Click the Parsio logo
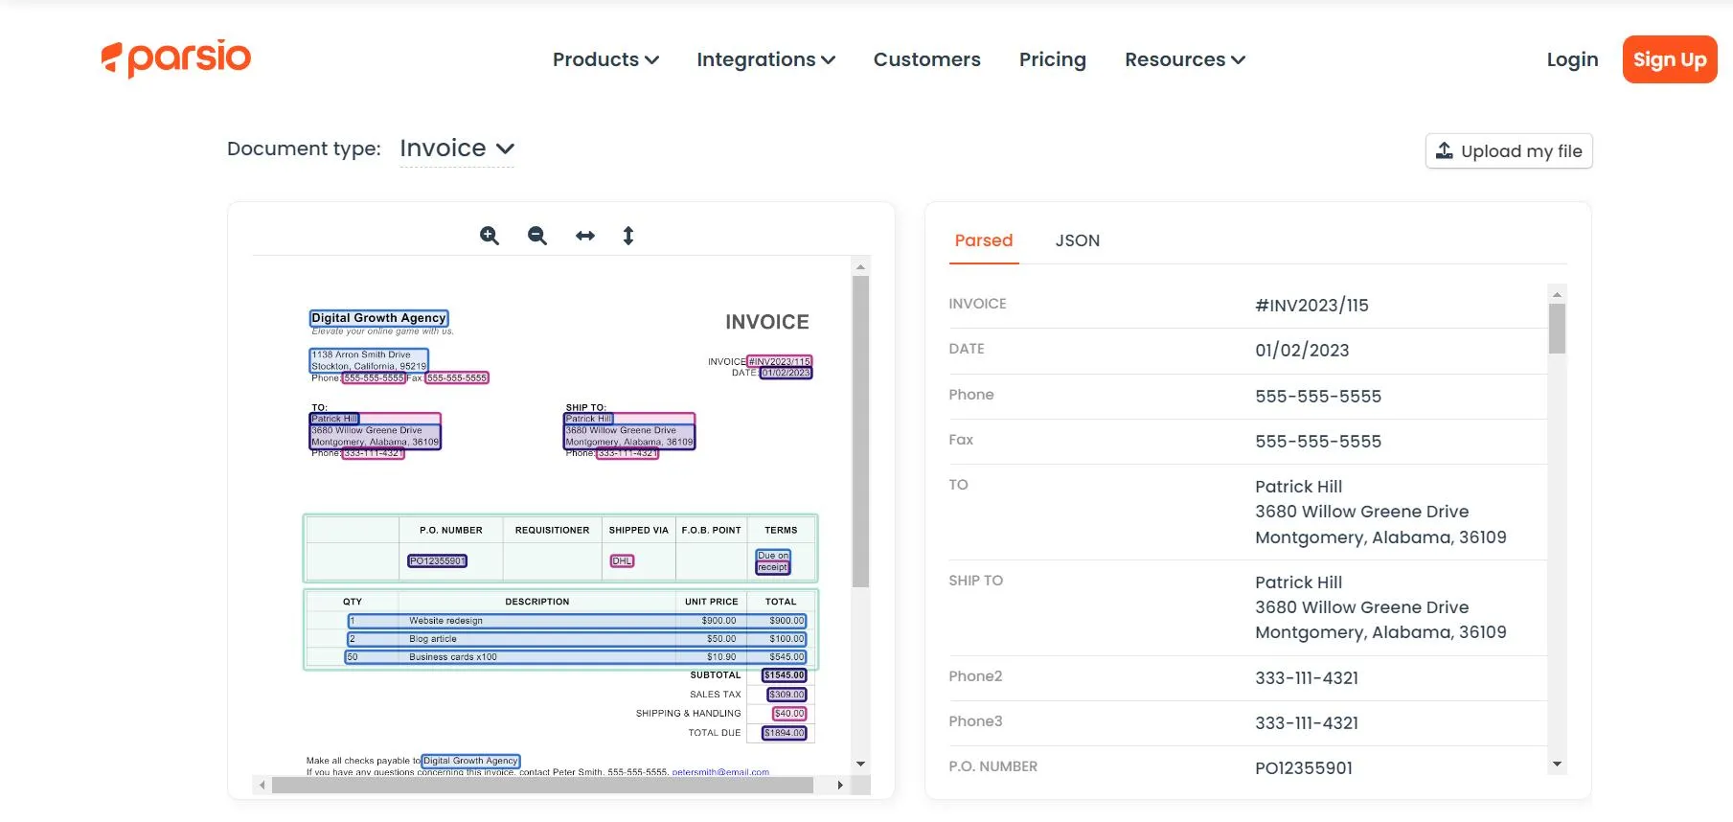1733x822 pixels. (176, 58)
